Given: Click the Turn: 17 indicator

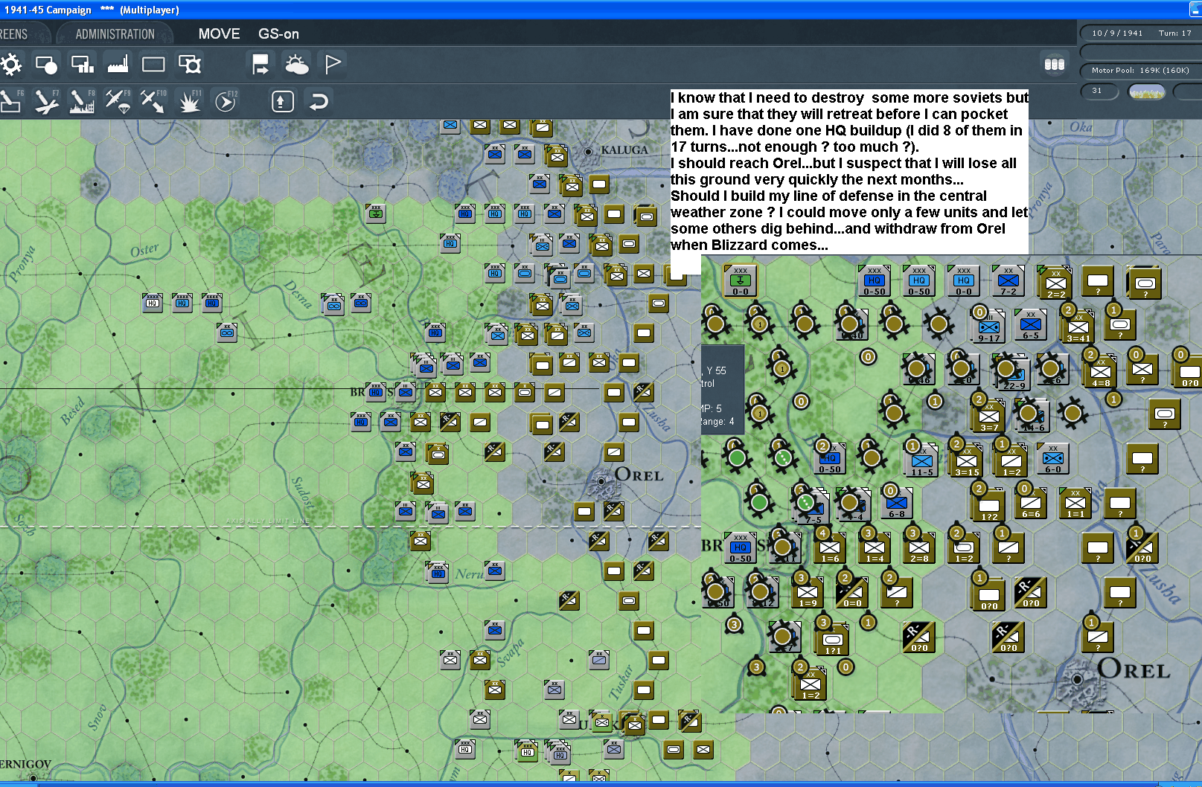Looking at the screenshot, I should [1175, 33].
